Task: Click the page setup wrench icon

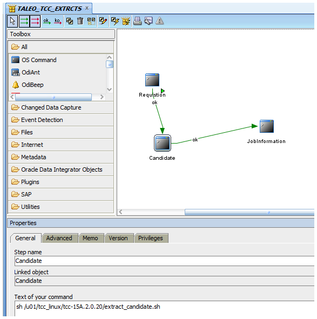Action: [x=149, y=21]
